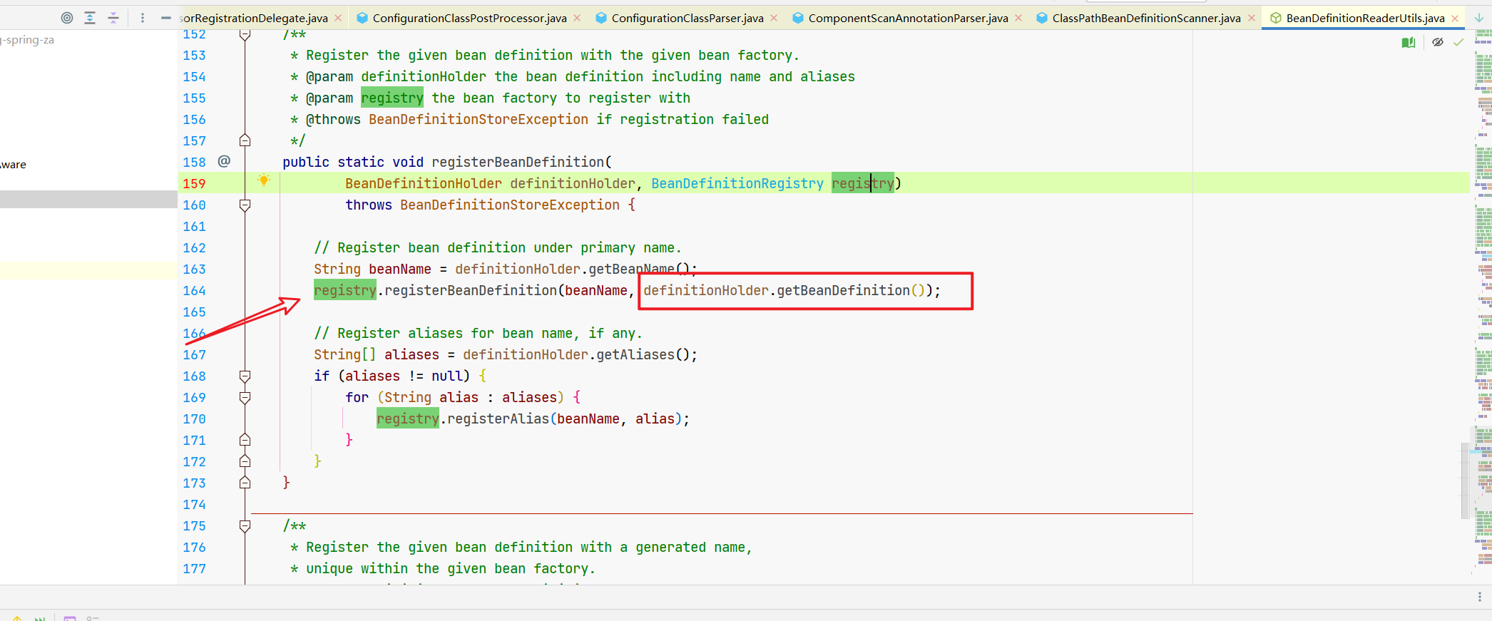Switch to the ConfigurationClassParser.java tab
This screenshot has width=1492, height=621.
pos(688,18)
